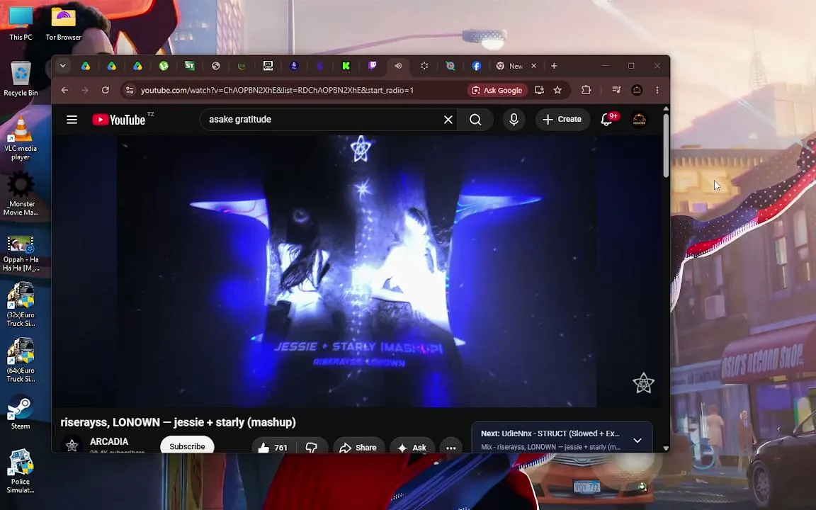Click Ask Google lens button

coord(497,90)
